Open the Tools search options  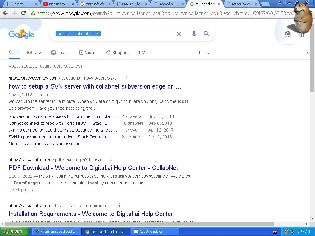click(204, 53)
